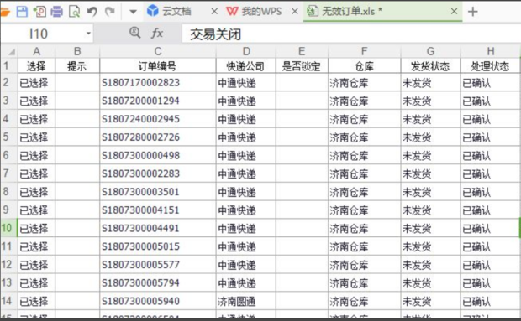Click formula bar containing 交易关闭

tap(351, 34)
